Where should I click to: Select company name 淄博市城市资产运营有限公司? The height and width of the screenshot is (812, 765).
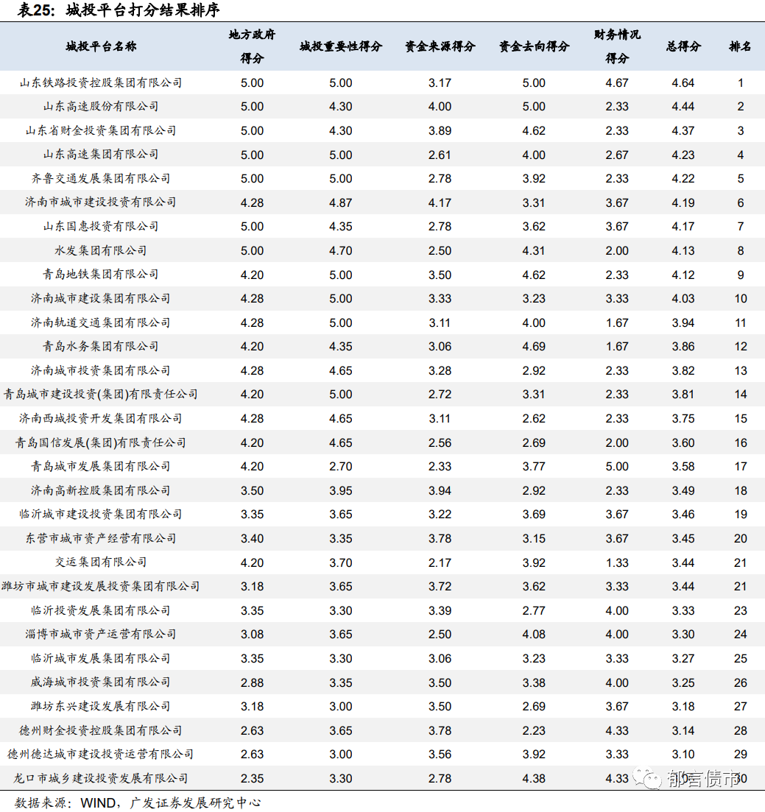(101, 635)
